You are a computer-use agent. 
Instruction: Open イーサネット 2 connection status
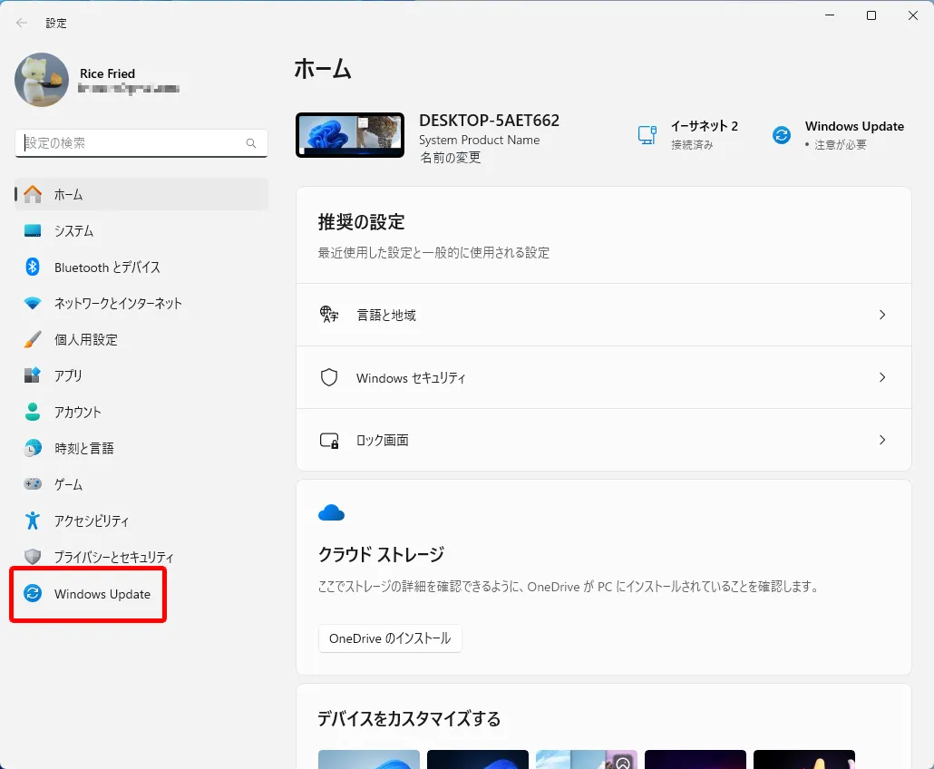click(x=688, y=134)
